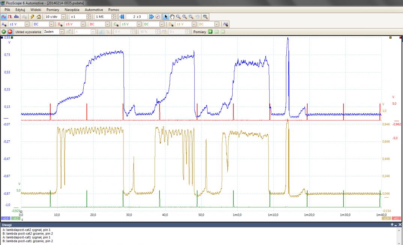
Task: Switch to Persistence mode icon
Action: (11, 17)
